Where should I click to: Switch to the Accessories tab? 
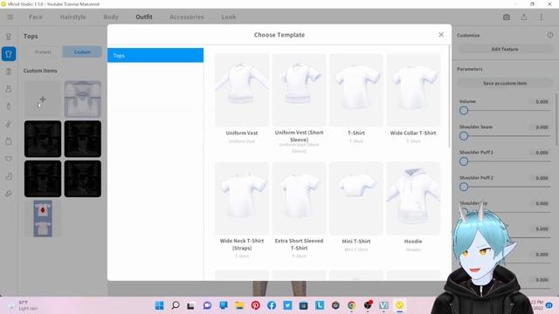pos(187,17)
